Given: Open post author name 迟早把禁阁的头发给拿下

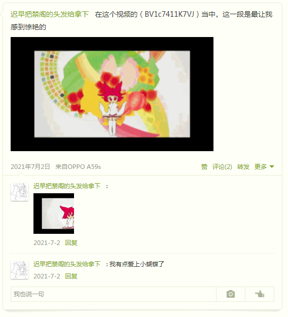Looking at the screenshot, I should coord(50,14).
